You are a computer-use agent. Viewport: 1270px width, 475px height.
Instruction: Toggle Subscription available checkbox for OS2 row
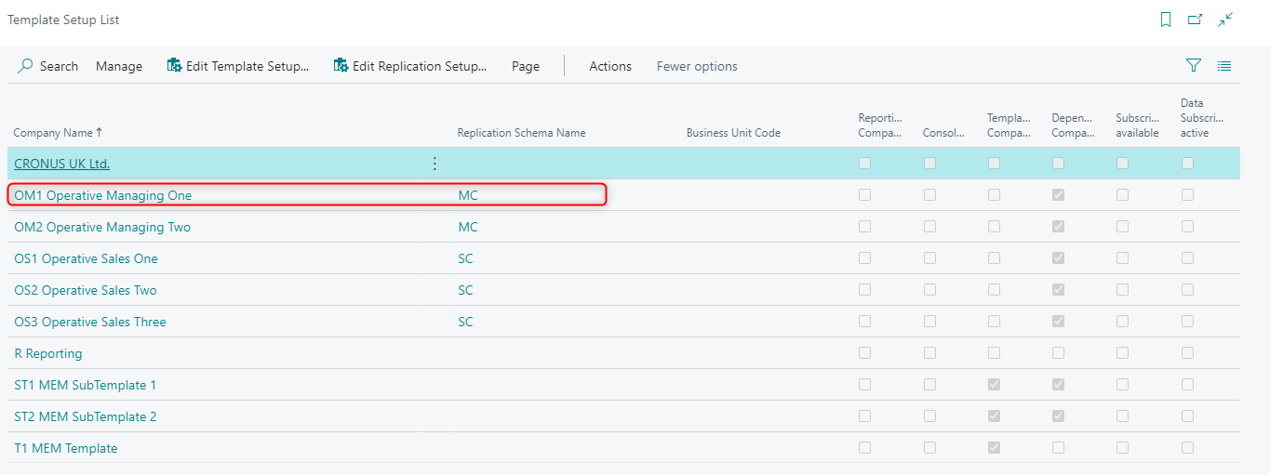pyautogui.click(x=1122, y=290)
